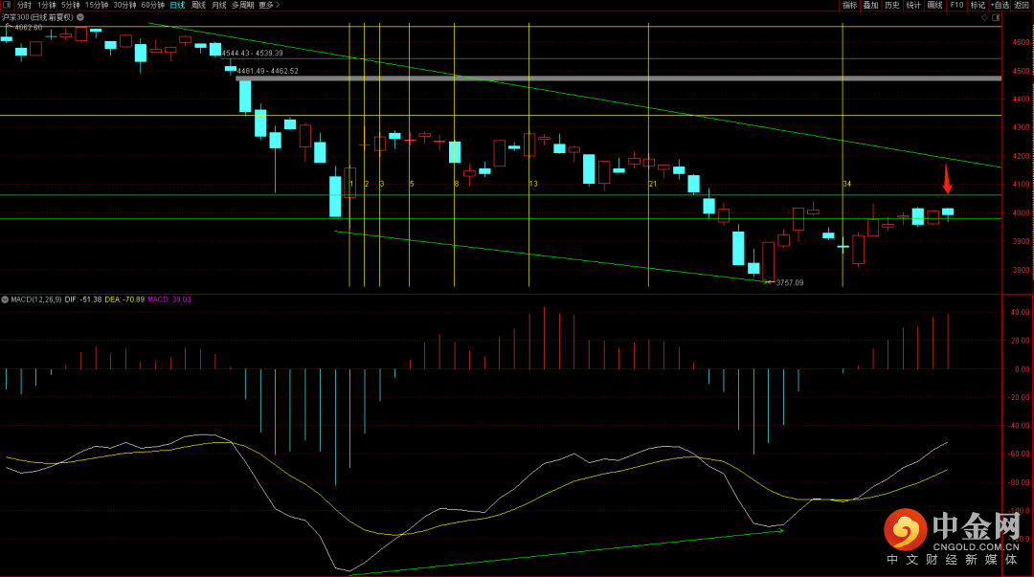1034x577 pixels.
Task: Toggle the 日线 daily period
Action: point(177,5)
